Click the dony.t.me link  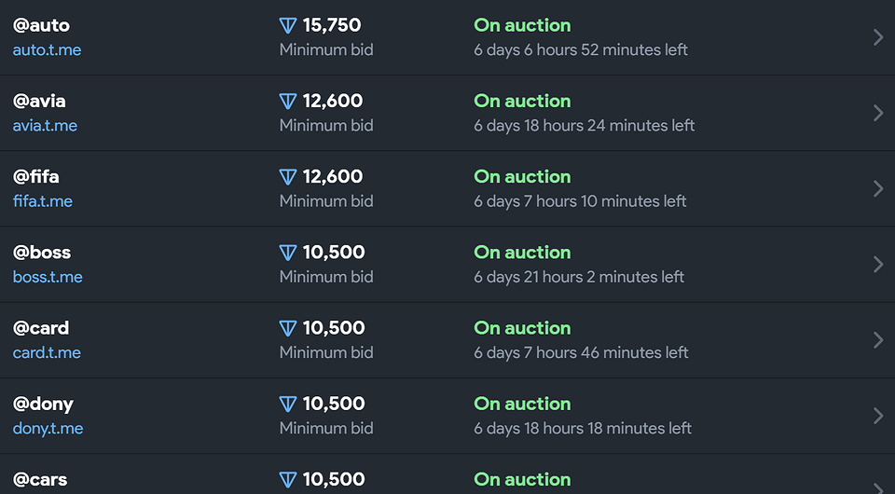(x=48, y=428)
